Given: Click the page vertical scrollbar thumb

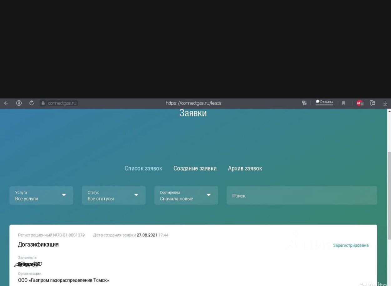Looking at the screenshot, I should coord(389,195).
